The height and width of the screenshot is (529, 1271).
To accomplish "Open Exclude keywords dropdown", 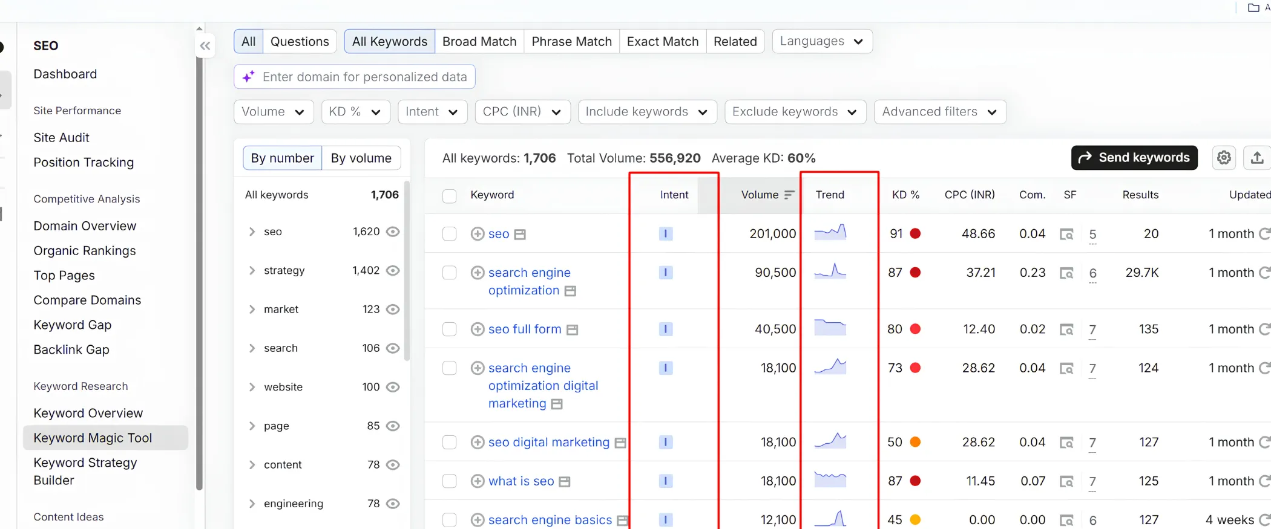I will tap(795, 112).
